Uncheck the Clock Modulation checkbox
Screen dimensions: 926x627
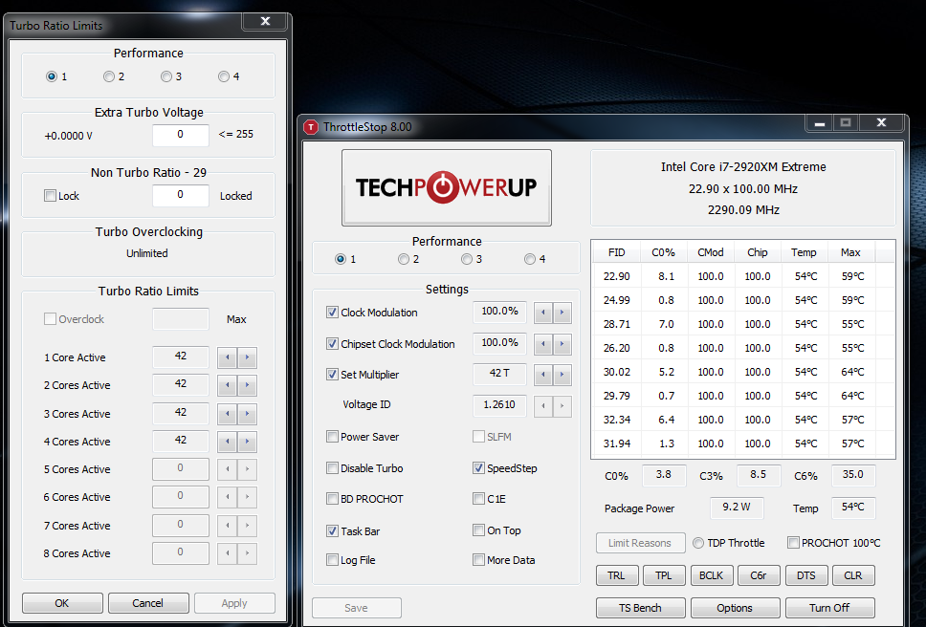(x=333, y=312)
